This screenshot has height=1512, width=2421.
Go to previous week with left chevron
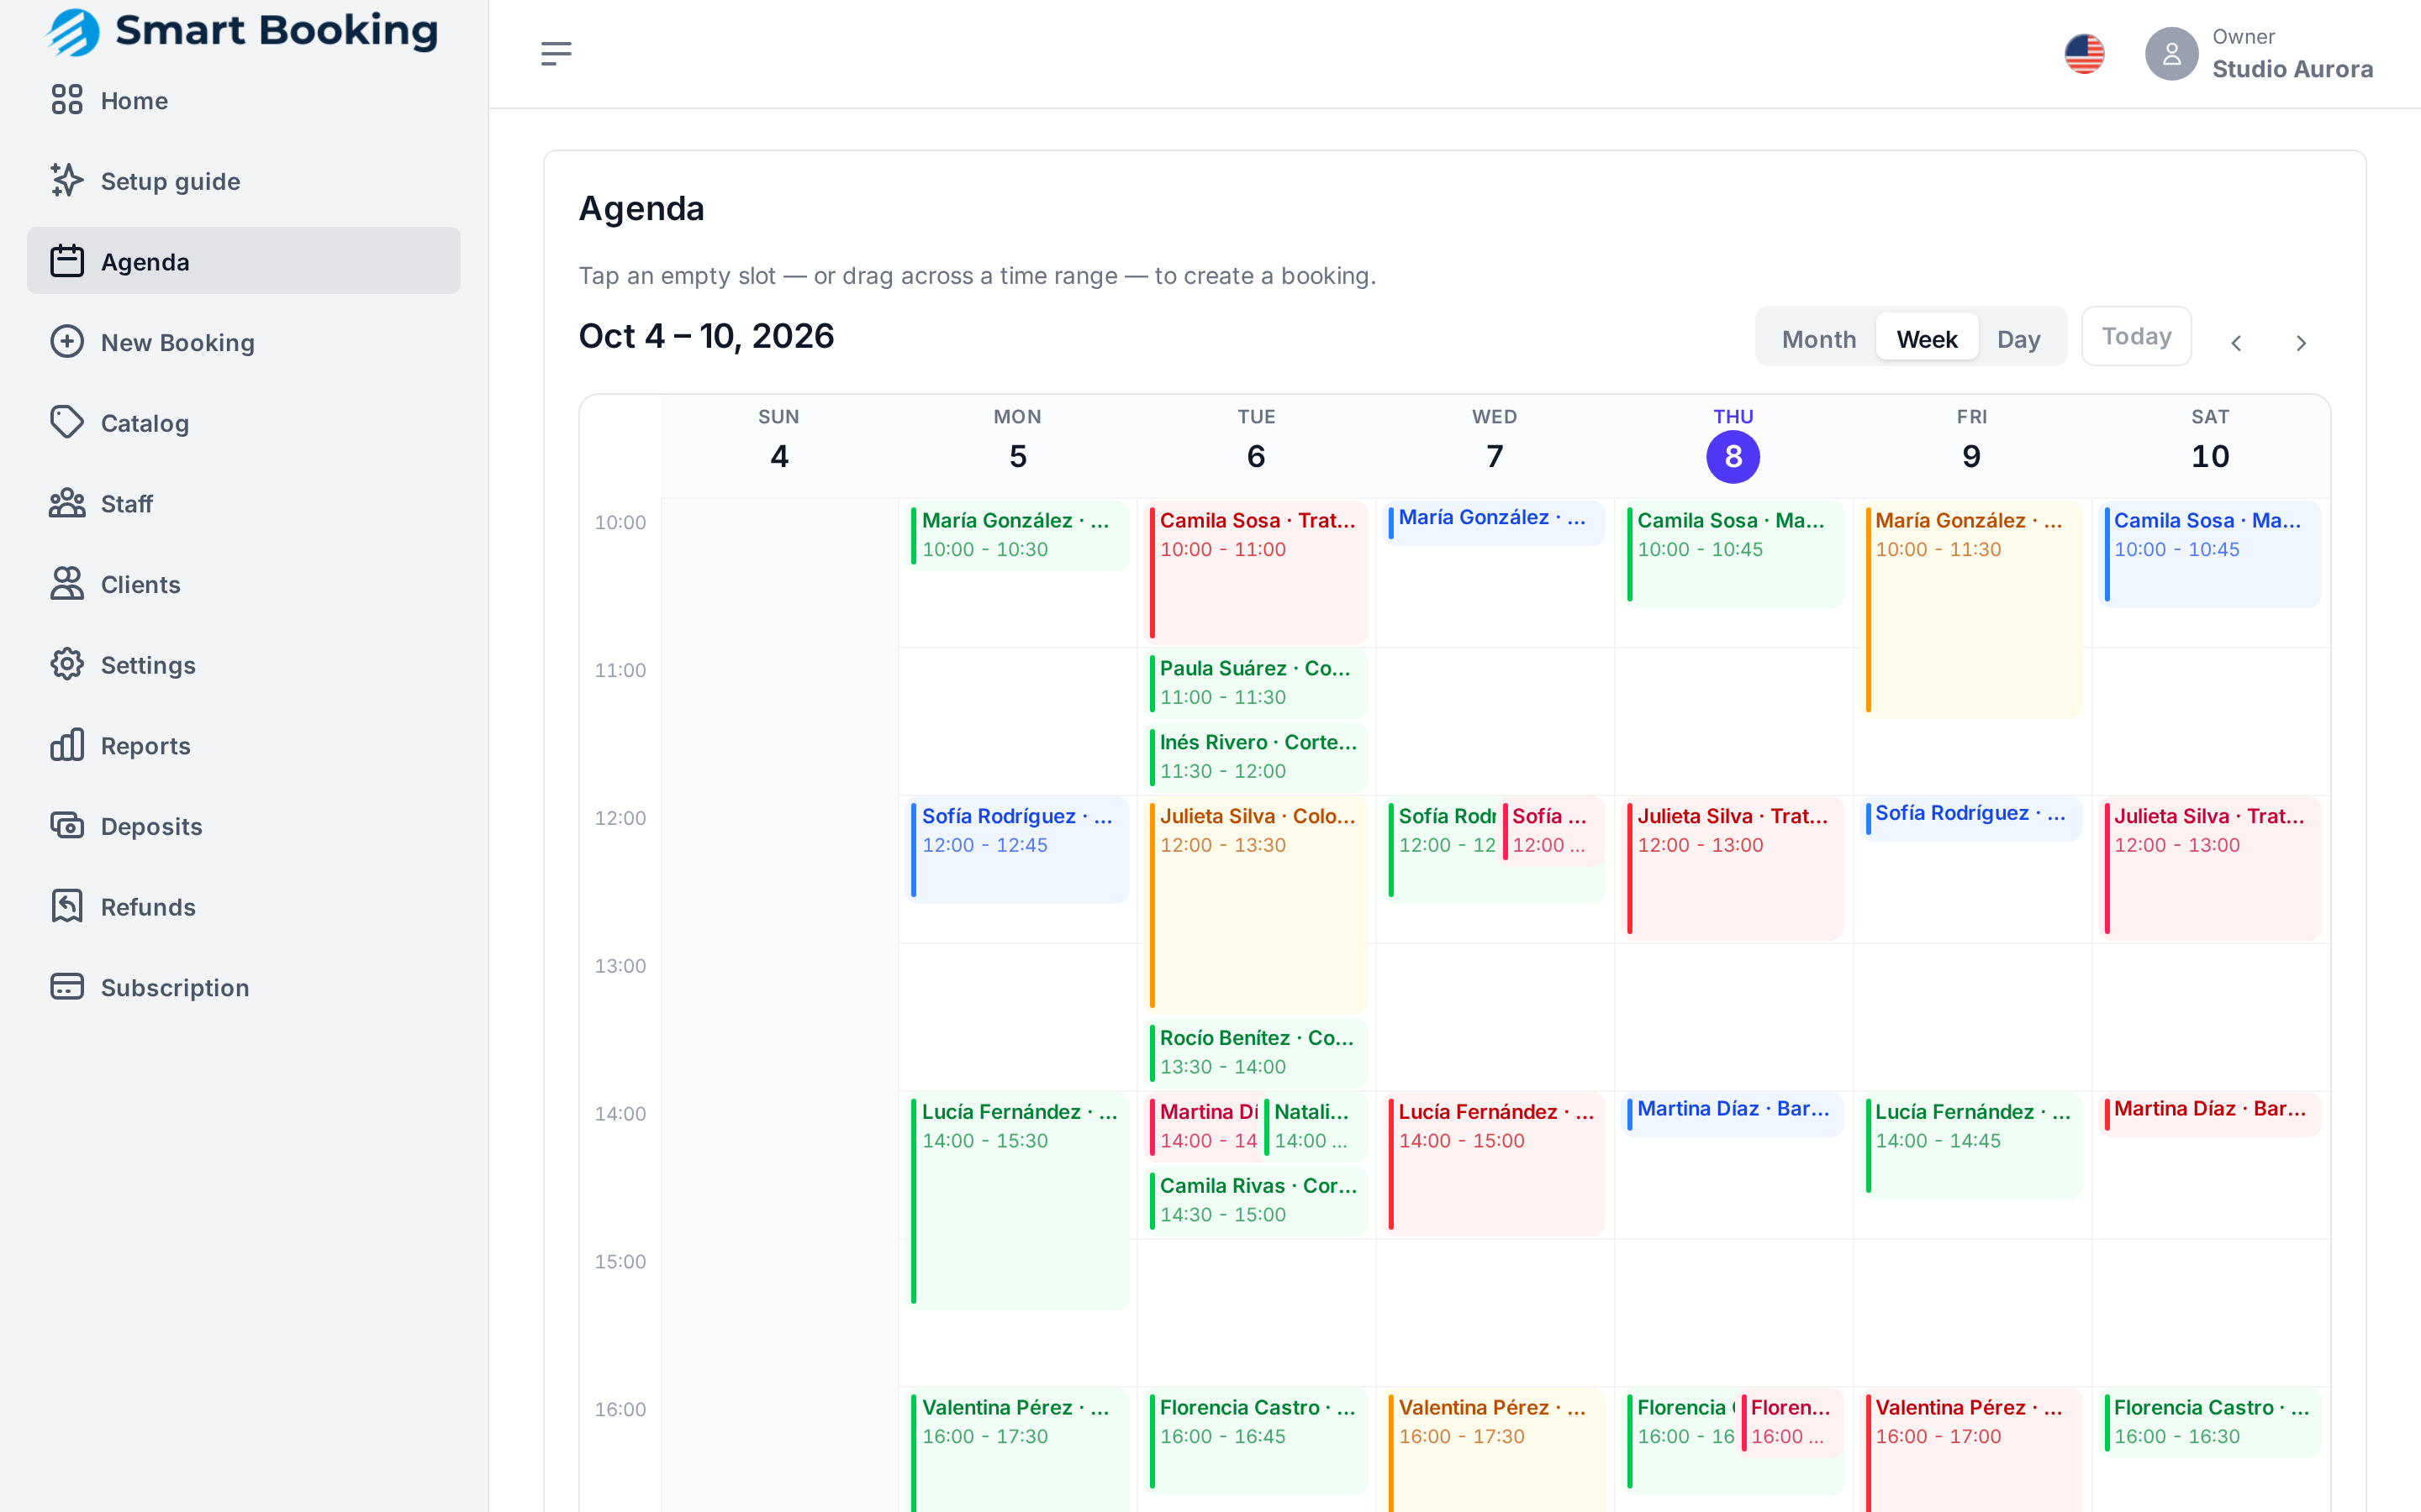click(2236, 343)
